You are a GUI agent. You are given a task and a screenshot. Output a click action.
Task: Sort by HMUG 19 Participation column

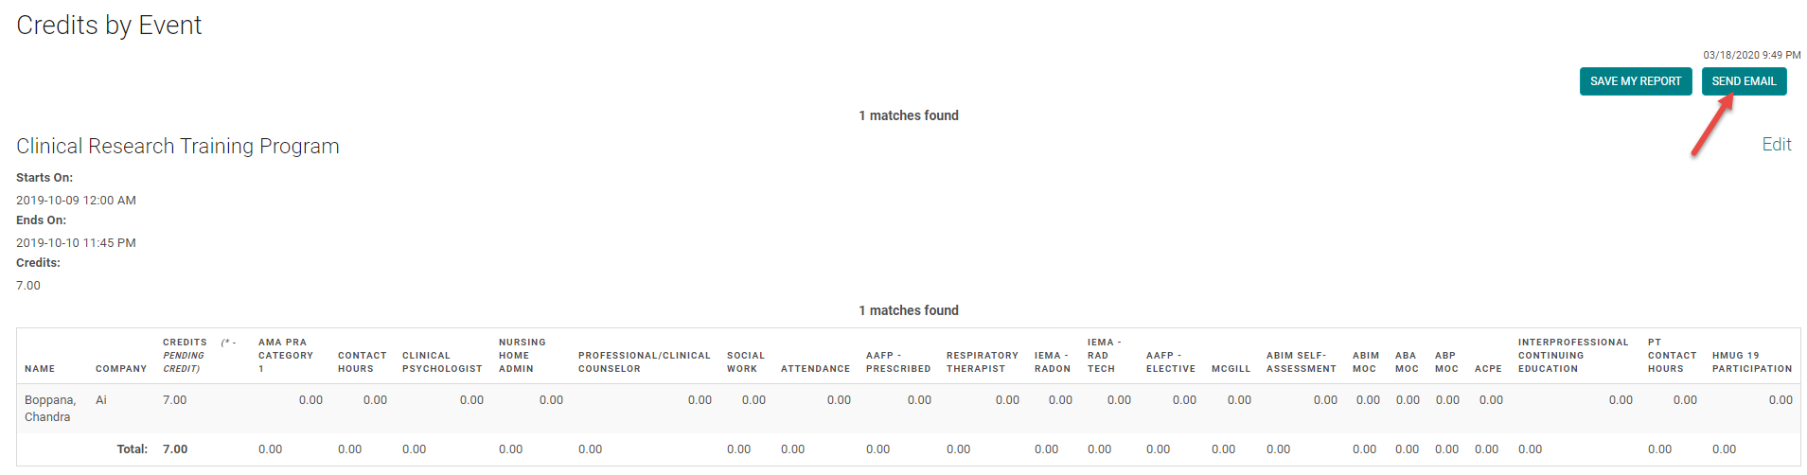coord(1751,362)
